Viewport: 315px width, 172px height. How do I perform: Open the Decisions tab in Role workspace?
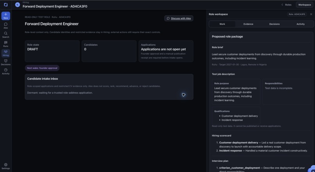274,24
